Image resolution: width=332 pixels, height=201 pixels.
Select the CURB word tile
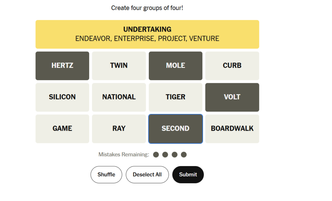(x=232, y=66)
